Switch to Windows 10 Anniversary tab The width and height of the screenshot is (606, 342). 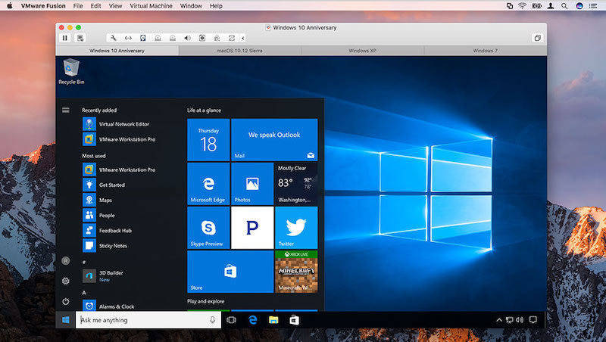pyautogui.click(x=117, y=51)
